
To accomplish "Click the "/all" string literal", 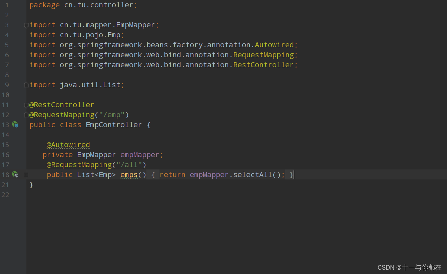I will (x=129, y=165).
